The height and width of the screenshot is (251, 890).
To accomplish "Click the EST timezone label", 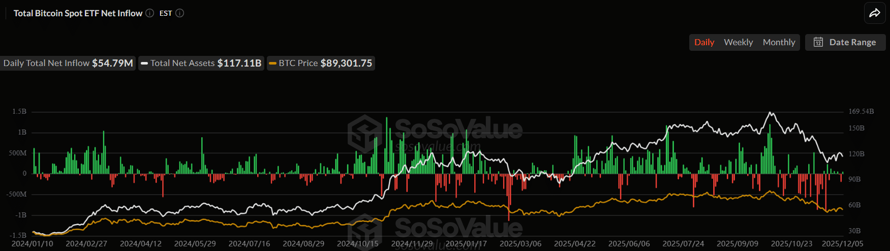I will coord(166,13).
